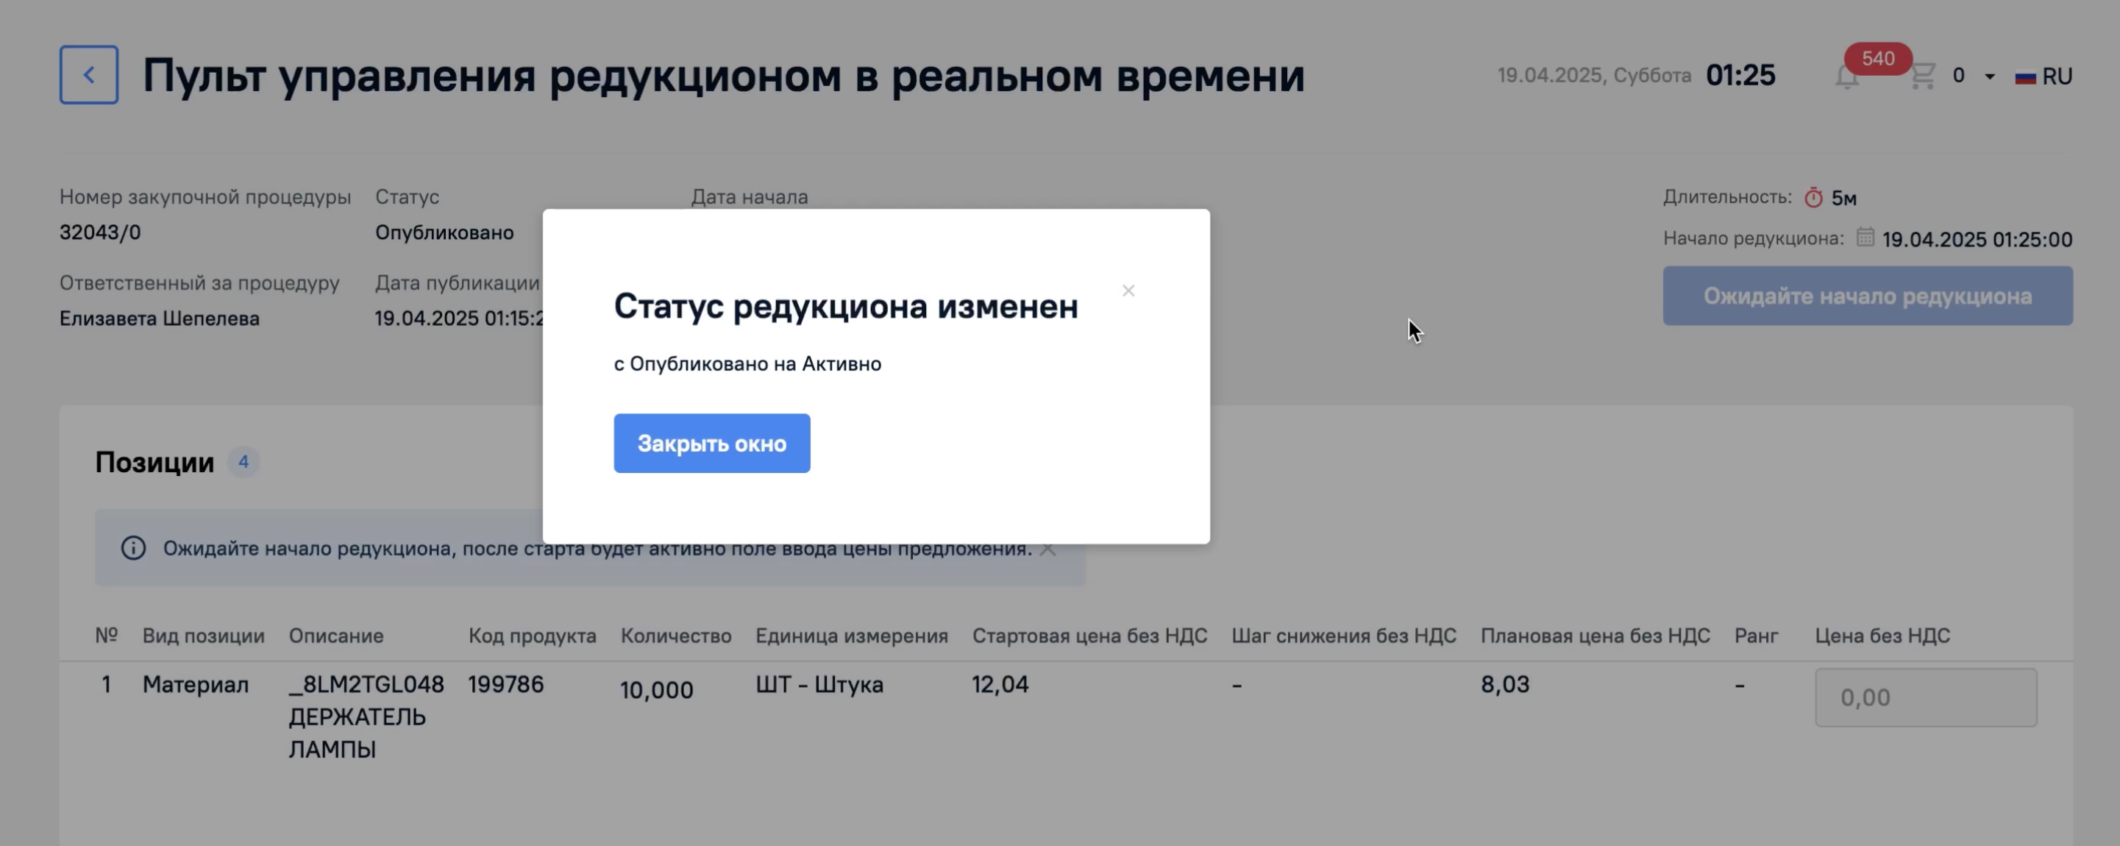The image size is (2120, 846).
Task: Expand the cart dropdown arrow
Action: click(x=1990, y=77)
